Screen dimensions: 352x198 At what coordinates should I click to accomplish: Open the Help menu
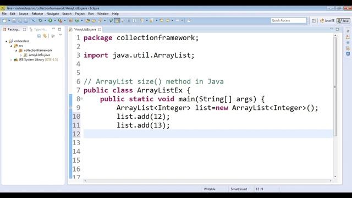[115, 14]
